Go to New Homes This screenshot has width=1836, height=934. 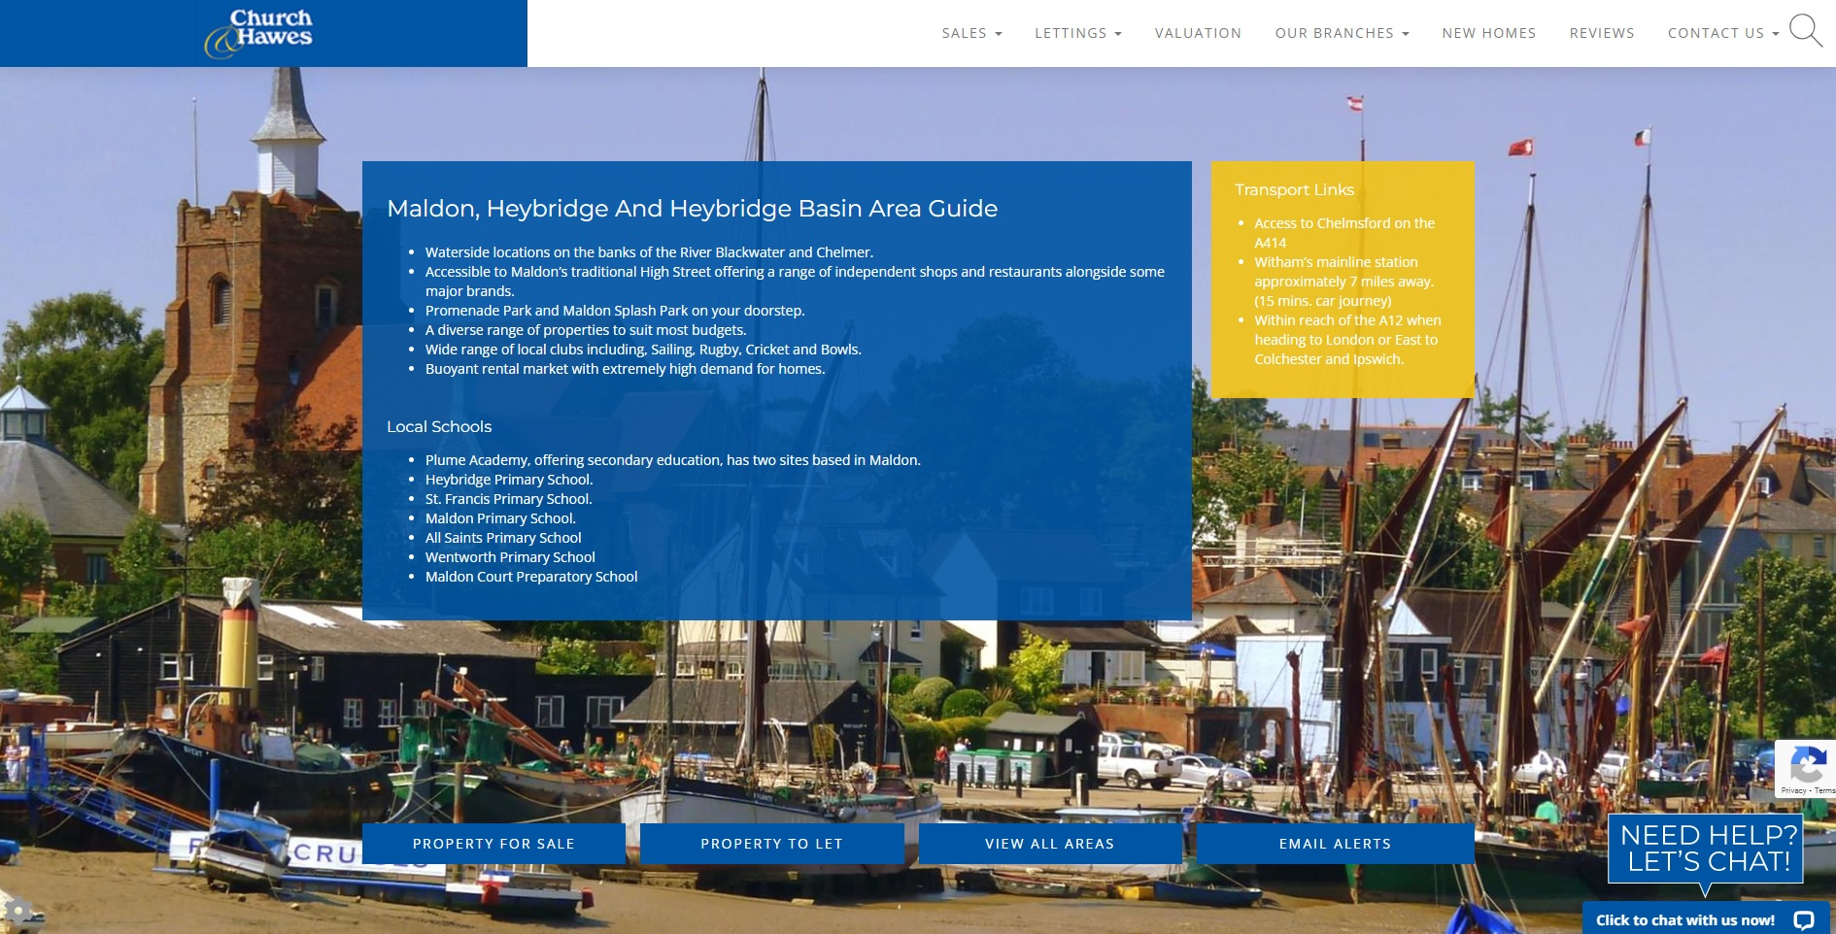click(x=1489, y=33)
